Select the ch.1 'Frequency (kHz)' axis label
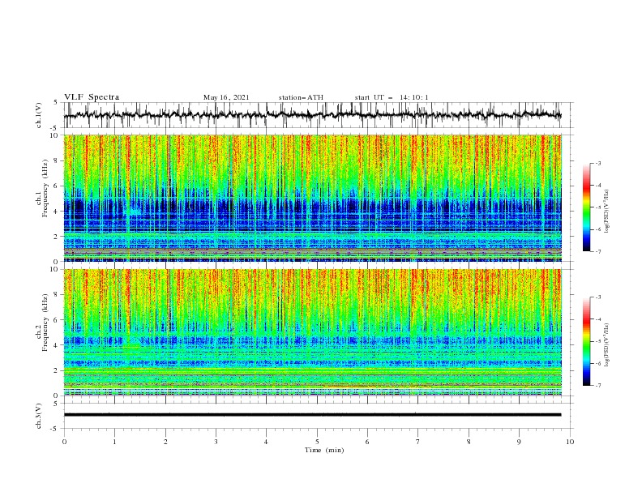The height and width of the screenshot is (496, 642). [45, 188]
